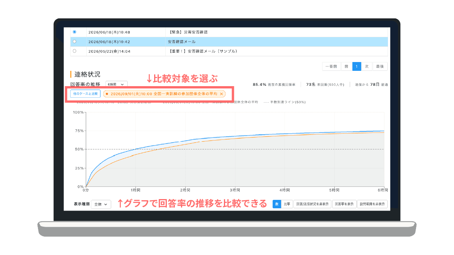Switch chart to 比率 mode
The image size is (454, 255).
pos(287,204)
